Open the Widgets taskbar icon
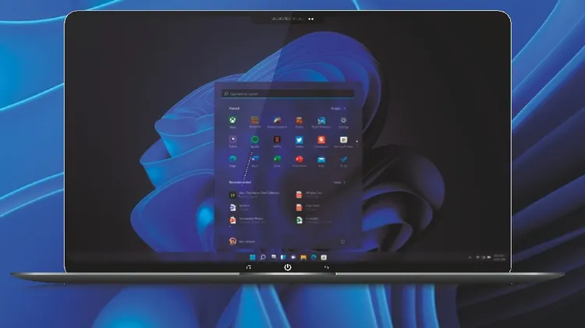 point(283,257)
